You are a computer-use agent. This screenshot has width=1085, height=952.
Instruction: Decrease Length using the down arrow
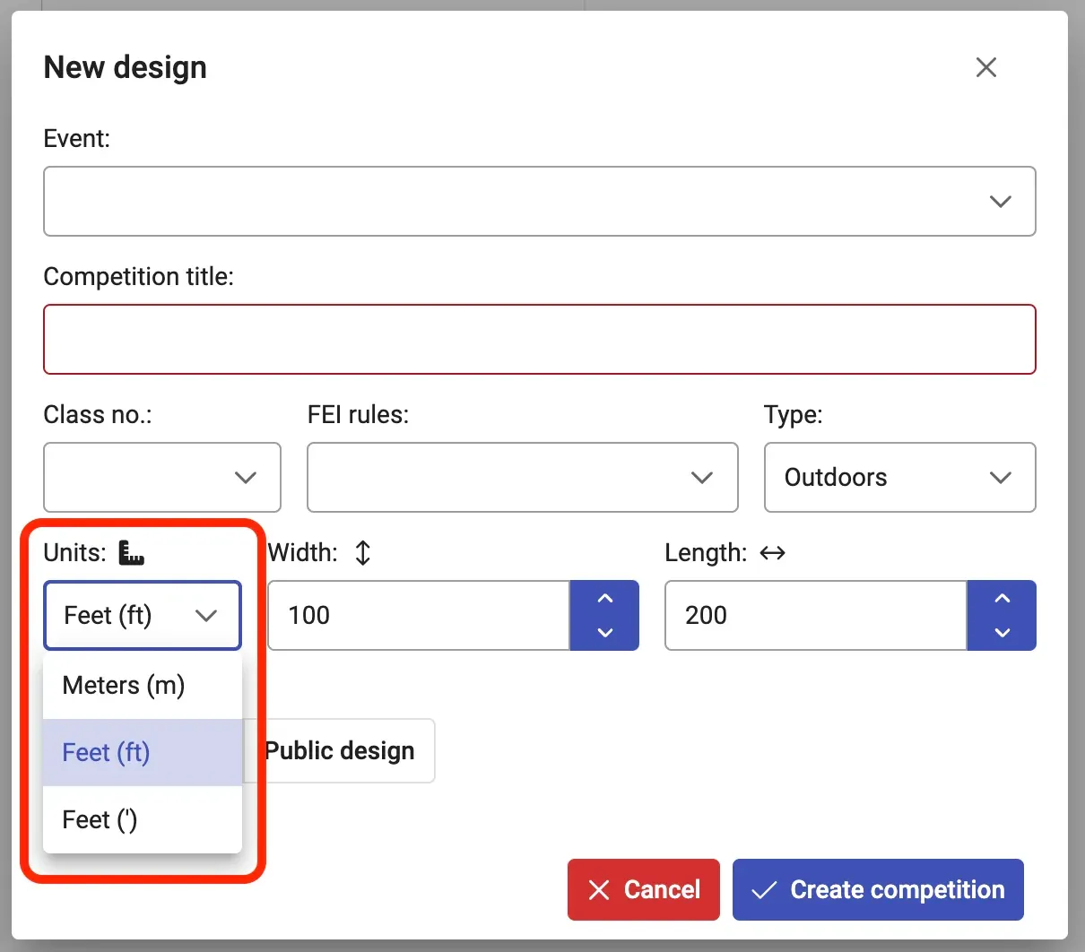point(1002,632)
